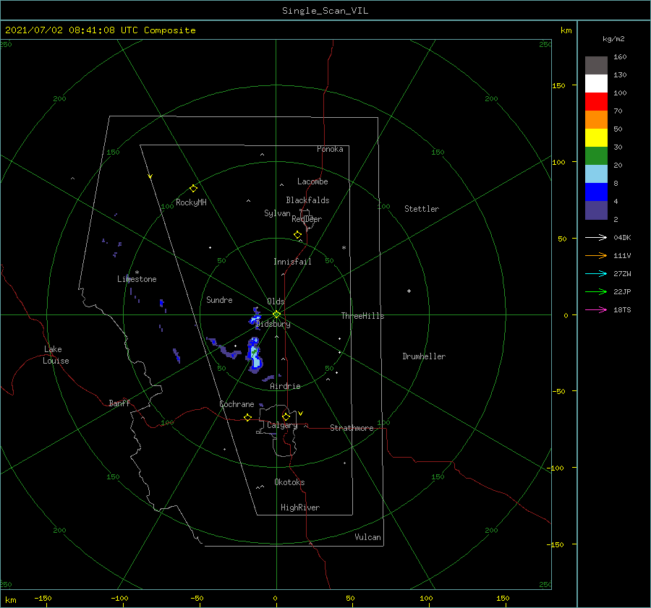The width and height of the screenshot is (651, 608).
Task: Click the cyan 27ZW arrow in legend
Action: (596, 273)
